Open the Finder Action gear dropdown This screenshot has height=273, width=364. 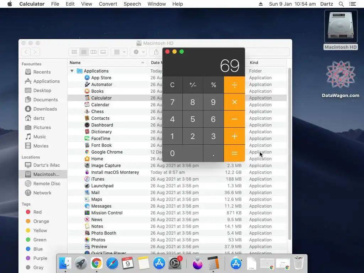[x=139, y=52]
